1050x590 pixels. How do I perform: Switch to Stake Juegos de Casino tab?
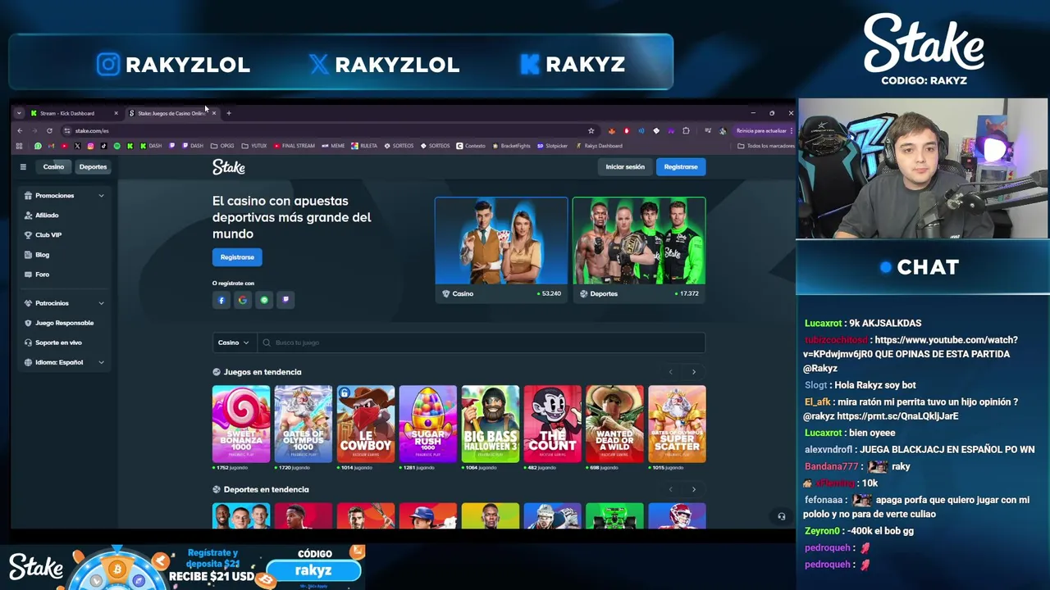tap(171, 113)
